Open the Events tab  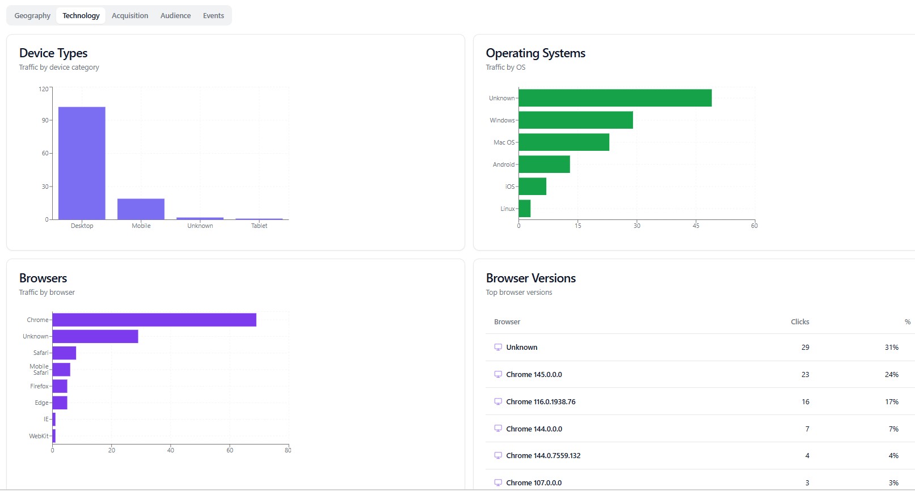pyautogui.click(x=213, y=16)
